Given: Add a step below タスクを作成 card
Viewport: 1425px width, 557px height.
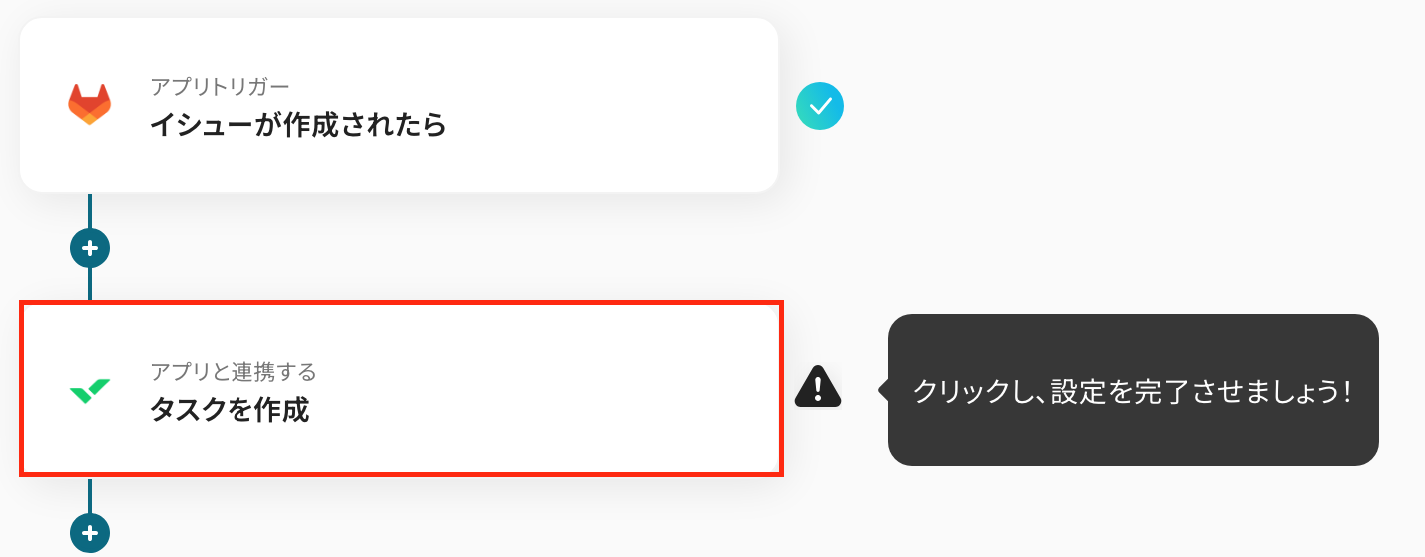Looking at the screenshot, I should click(90, 531).
